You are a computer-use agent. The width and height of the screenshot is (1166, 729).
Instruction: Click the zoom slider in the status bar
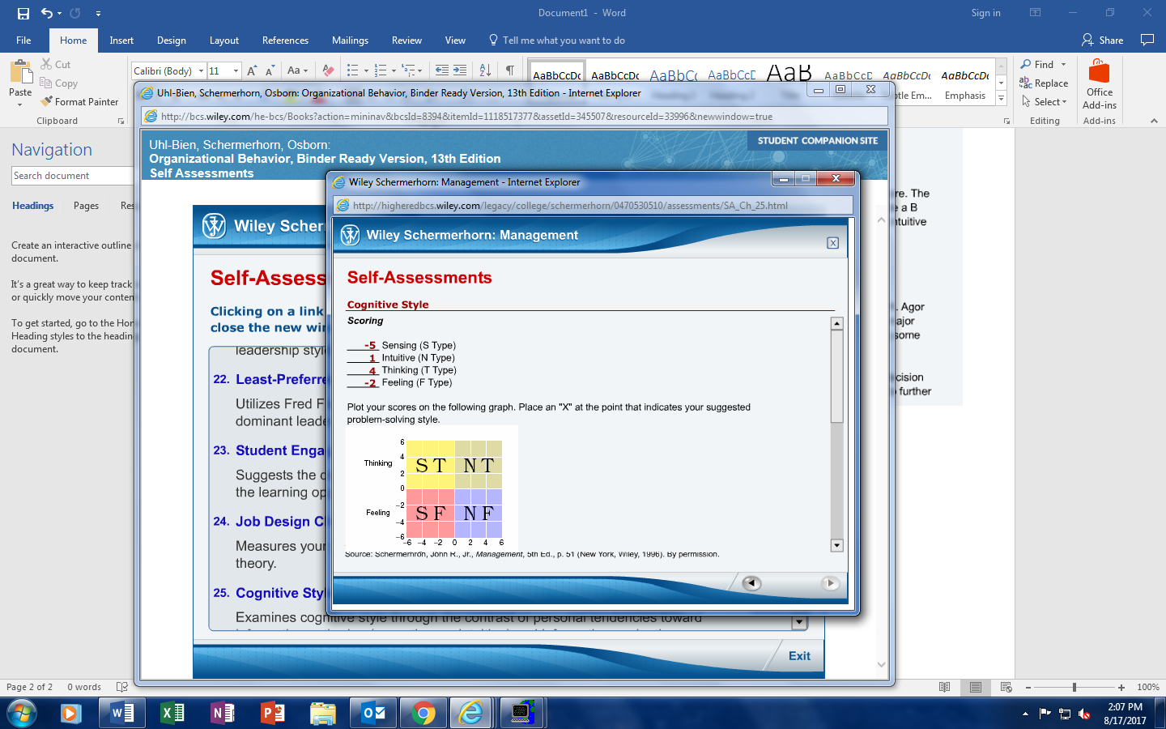point(1075,687)
